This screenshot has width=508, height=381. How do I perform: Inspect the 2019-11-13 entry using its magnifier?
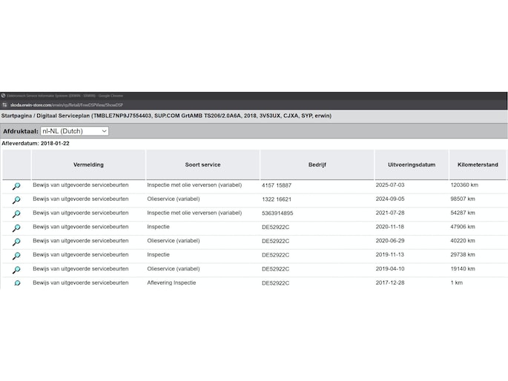(x=16, y=256)
